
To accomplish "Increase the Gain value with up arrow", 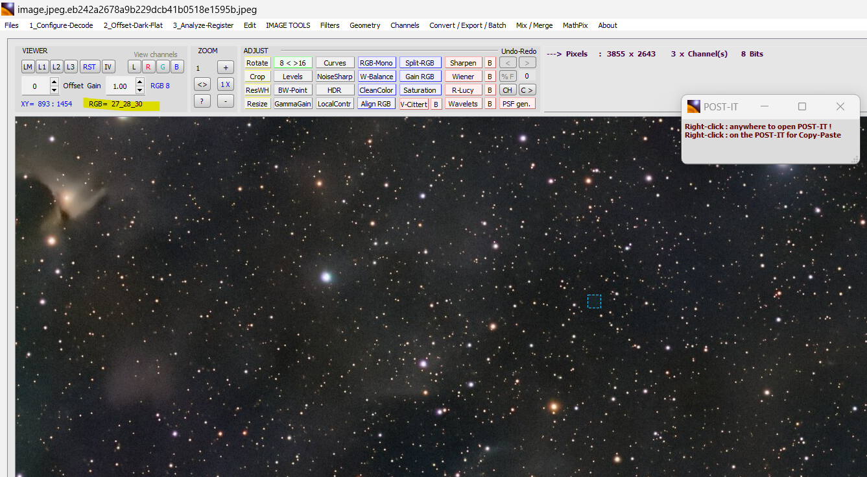I will [x=140, y=82].
